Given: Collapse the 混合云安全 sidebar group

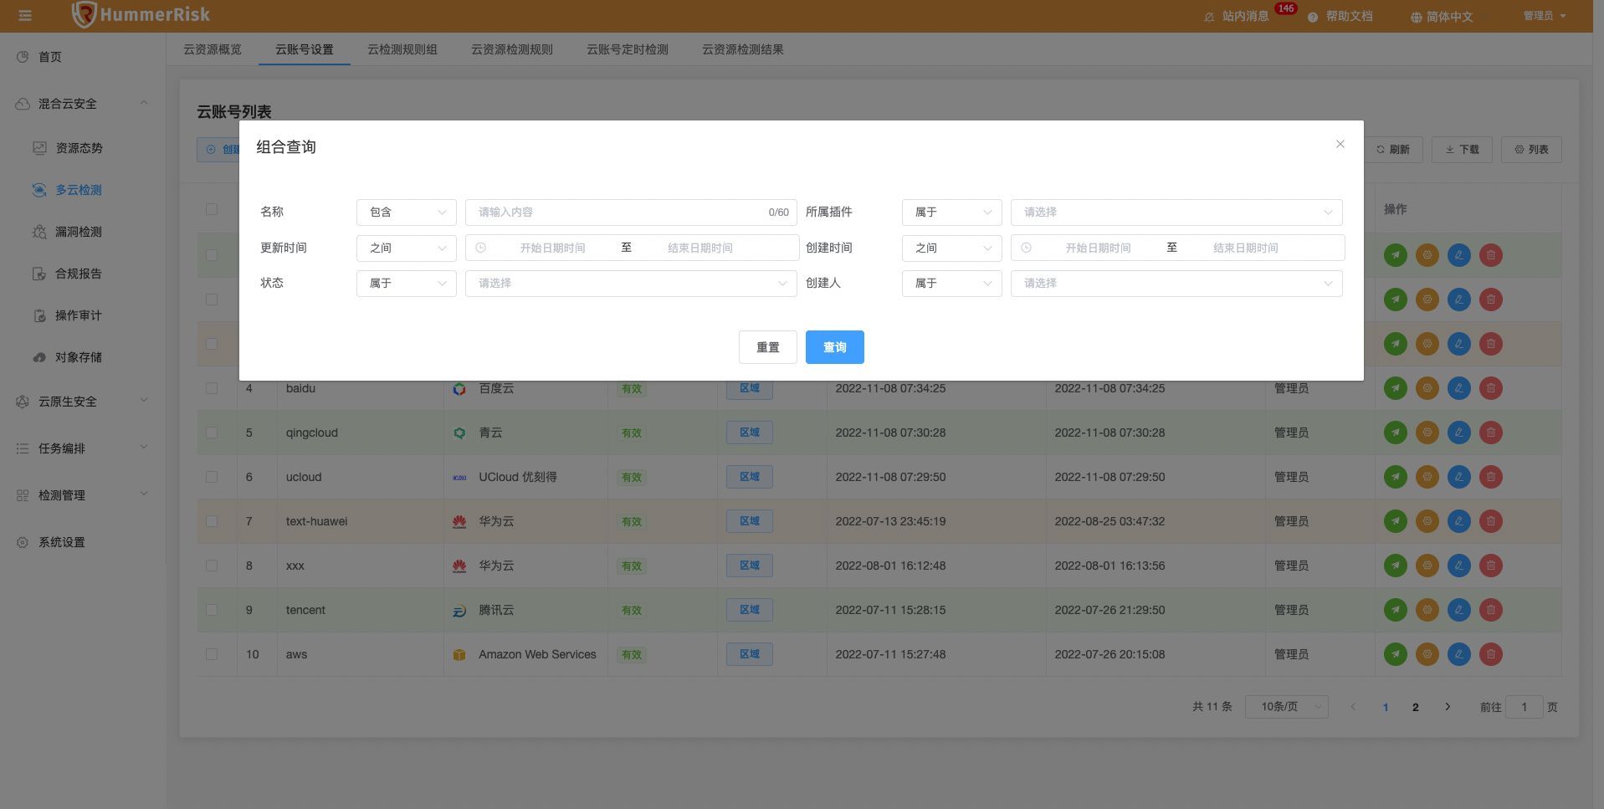Looking at the screenshot, I should pyautogui.click(x=82, y=104).
